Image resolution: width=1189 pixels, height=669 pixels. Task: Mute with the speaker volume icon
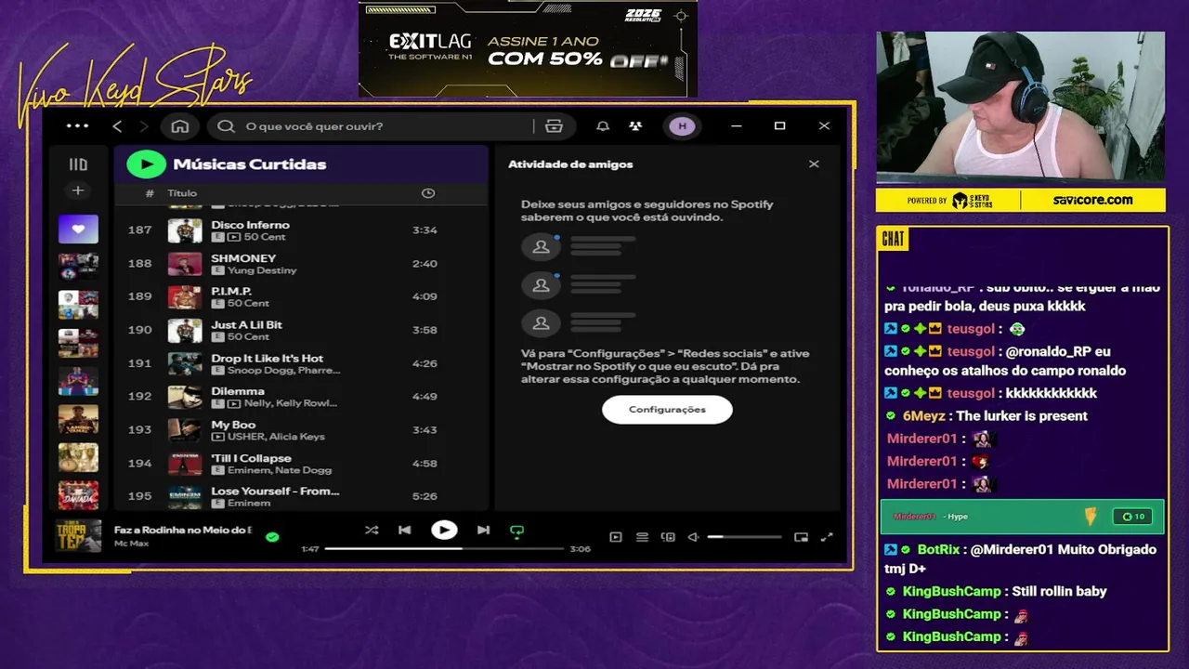(x=693, y=537)
